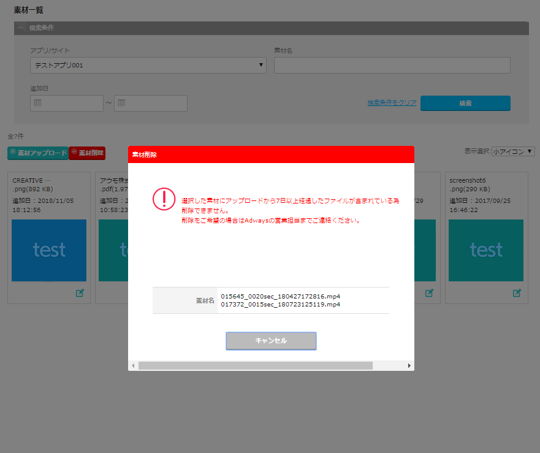The image size is (540, 453).
Task: Click the red exclamation warning icon
Action: (x=164, y=199)
